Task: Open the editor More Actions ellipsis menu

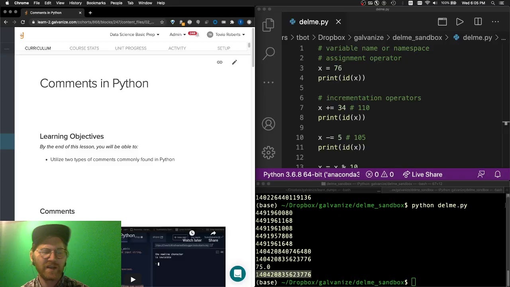Action: coord(496,22)
